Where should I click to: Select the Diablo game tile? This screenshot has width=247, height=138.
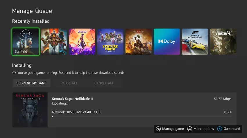tap(138, 42)
